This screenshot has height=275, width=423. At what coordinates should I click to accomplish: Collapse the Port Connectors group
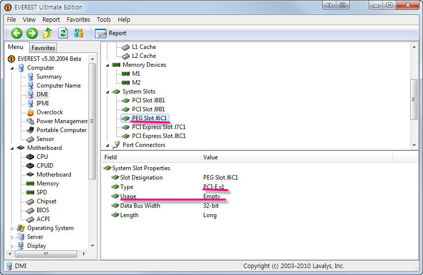[107, 145]
